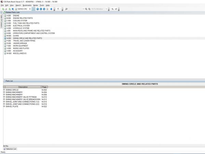Click the second blue circle arrow button
The height and width of the screenshot is (154, 205).
tap(41, 9)
